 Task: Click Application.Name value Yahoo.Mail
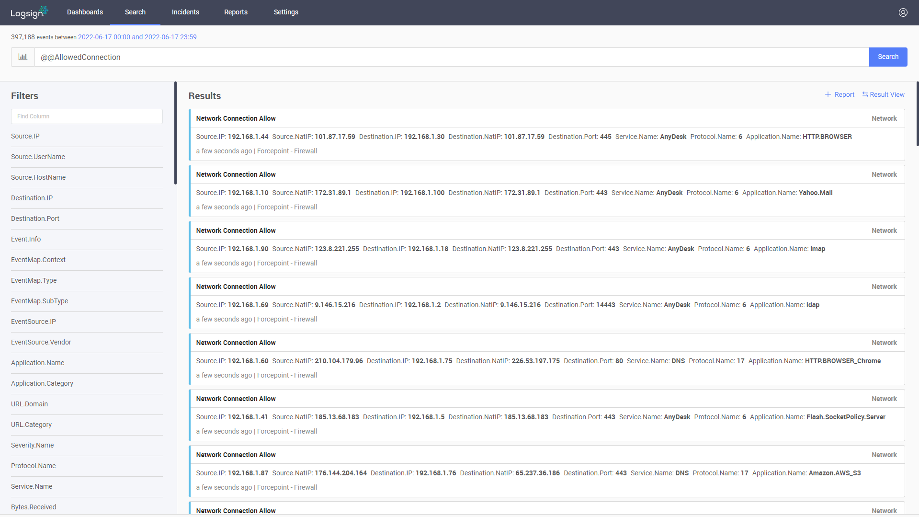coord(816,193)
